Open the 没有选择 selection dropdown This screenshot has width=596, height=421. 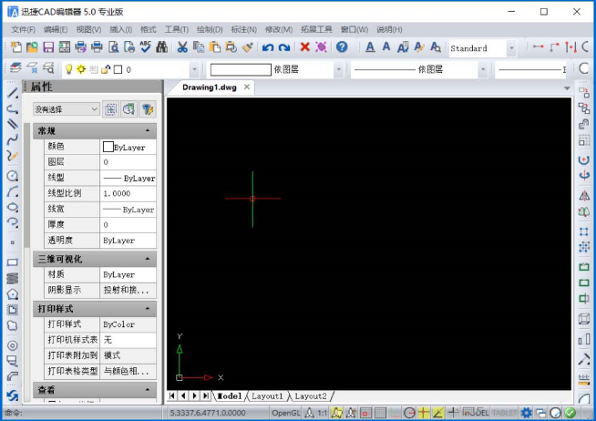tap(66, 108)
